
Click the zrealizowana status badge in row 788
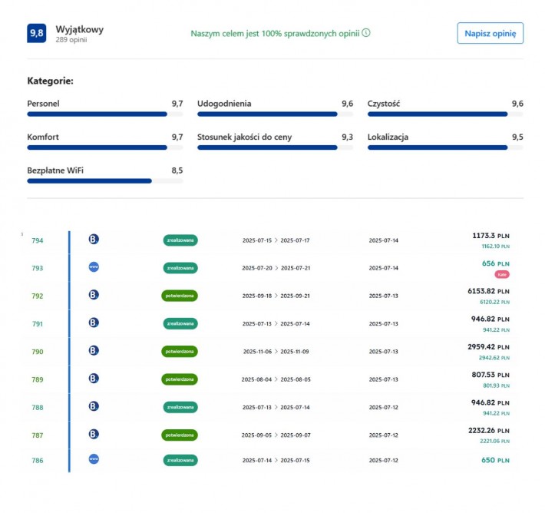pos(180,407)
